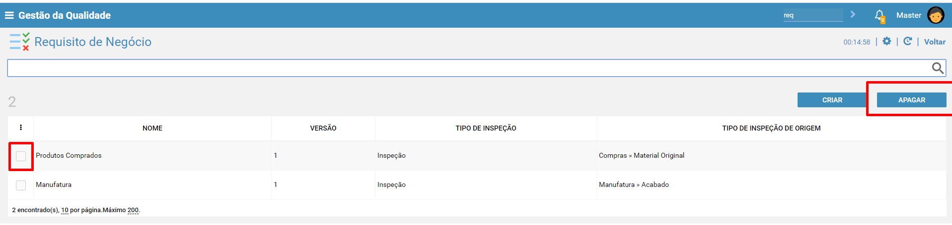952x225 pixels.
Task: Click Compras » Material Original cell
Action: (x=642, y=155)
